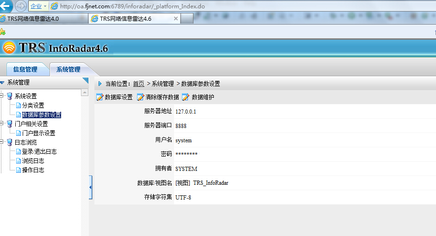Open 门户显示设置 tree item

(x=39, y=133)
